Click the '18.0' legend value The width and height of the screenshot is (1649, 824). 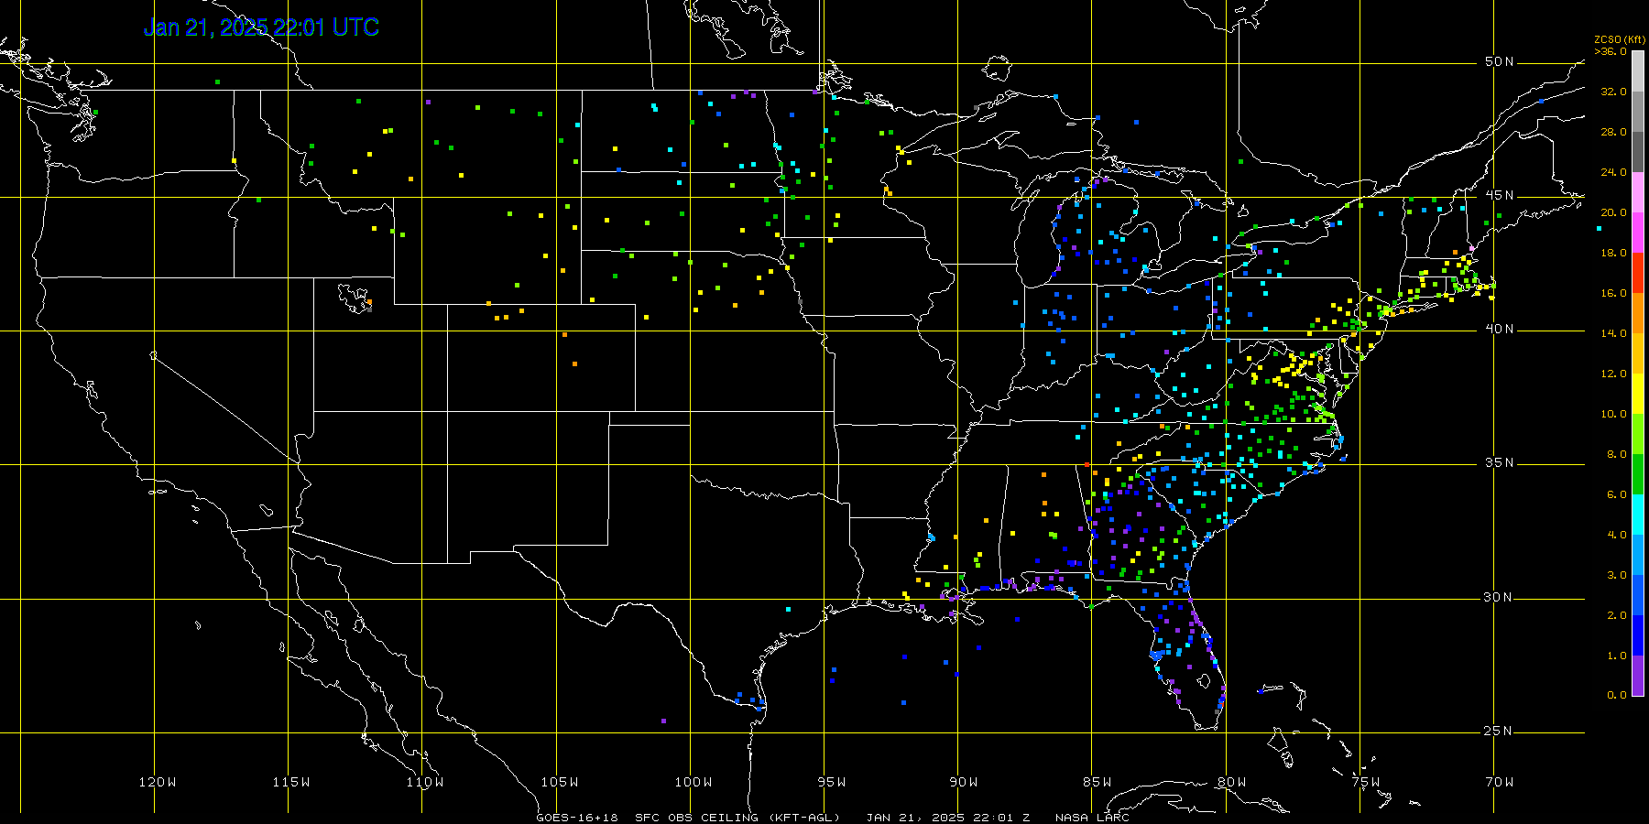pos(1613,253)
